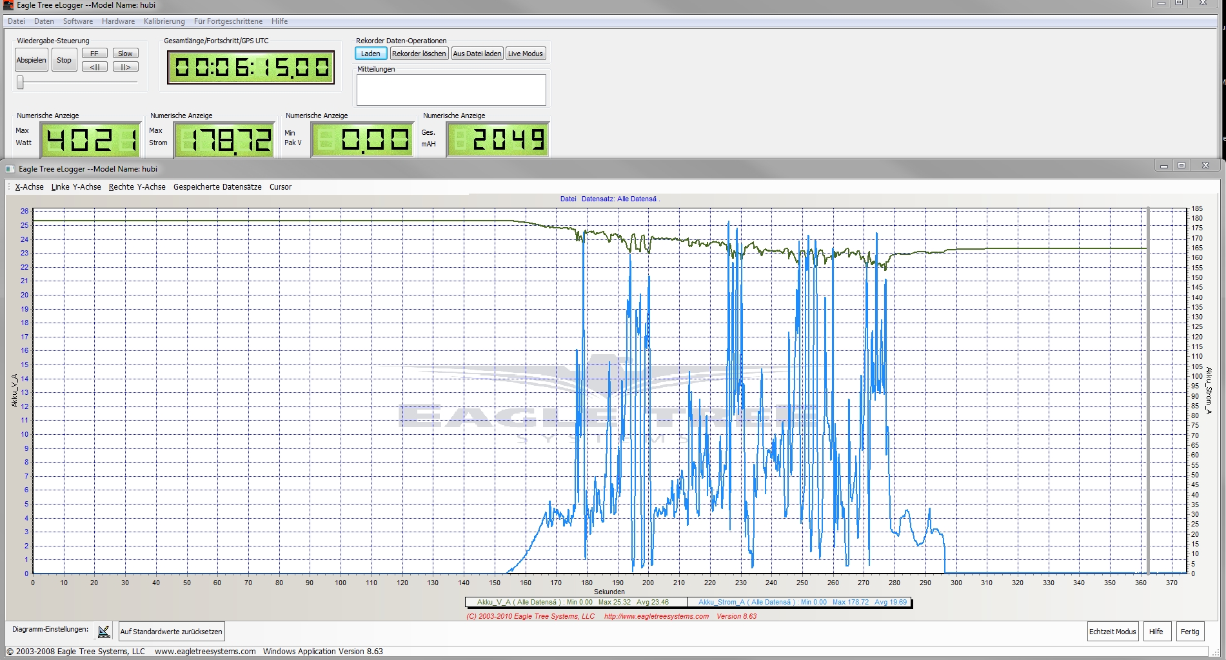Click the Laden button
Viewport: 1226px width, 660px height.
click(x=370, y=54)
